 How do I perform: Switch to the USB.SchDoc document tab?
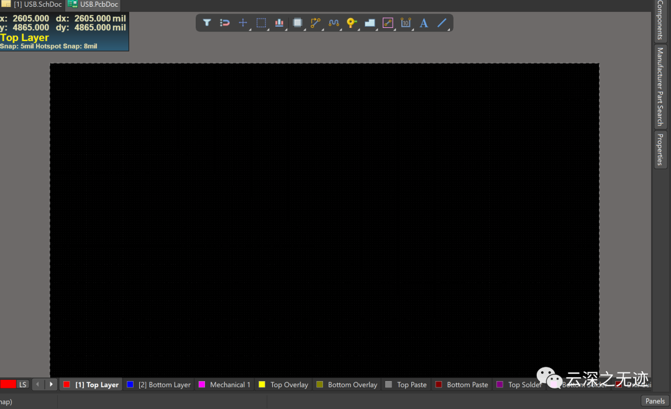click(x=32, y=5)
